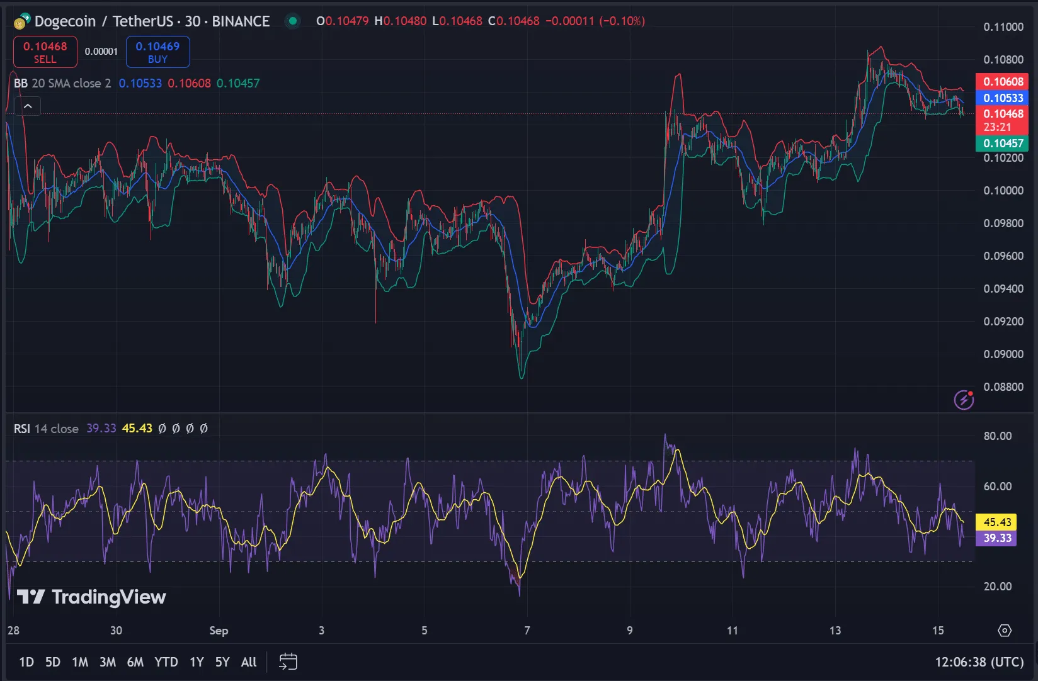
Task: Select the 5D time range
Action: (x=53, y=662)
